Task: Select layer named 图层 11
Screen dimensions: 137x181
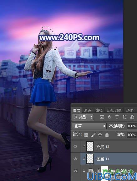Action: point(103,159)
